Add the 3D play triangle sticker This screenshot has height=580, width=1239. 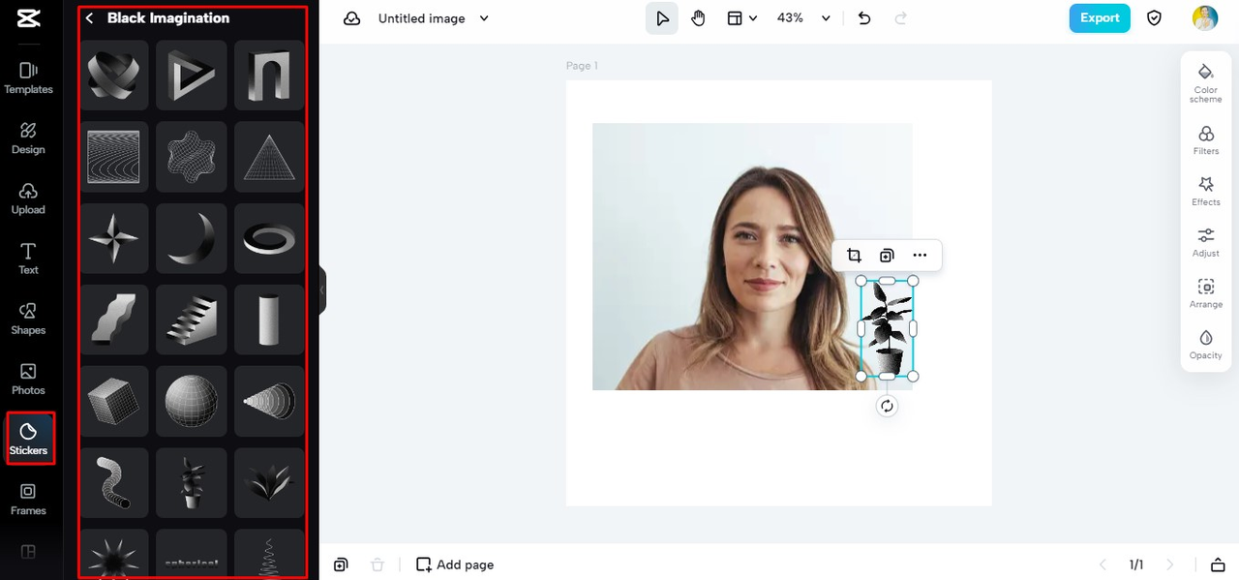pos(191,76)
